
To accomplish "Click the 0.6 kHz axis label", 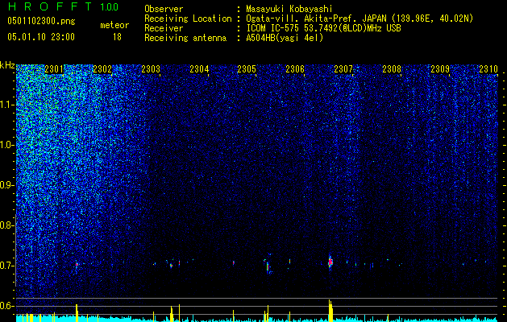I will point(6,306).
